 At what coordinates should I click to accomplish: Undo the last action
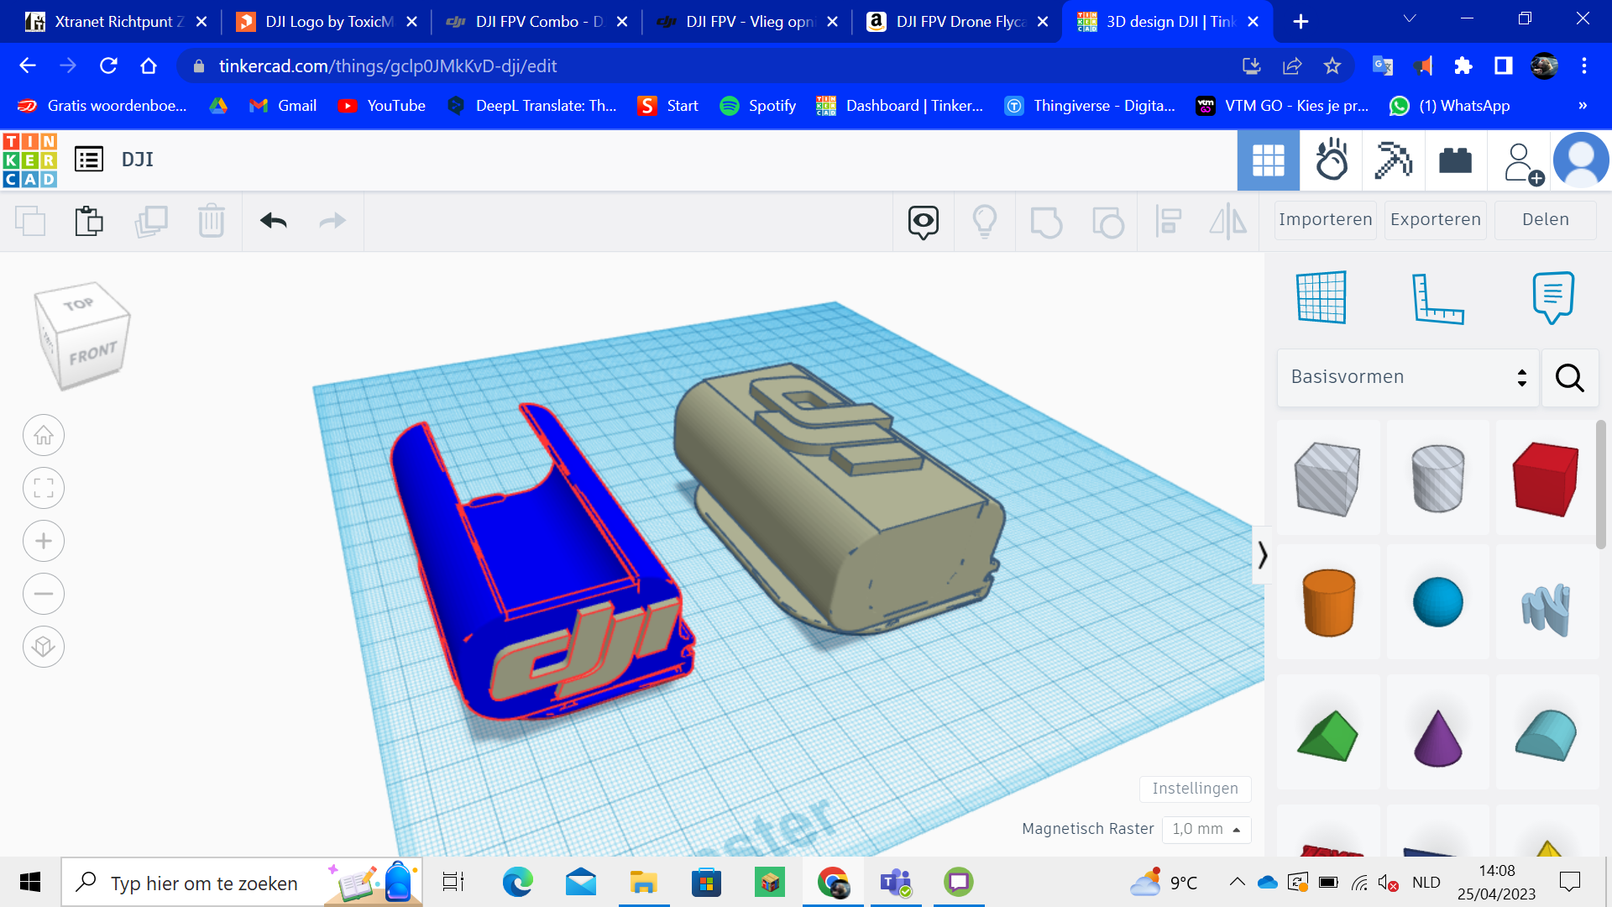[274, 221]
